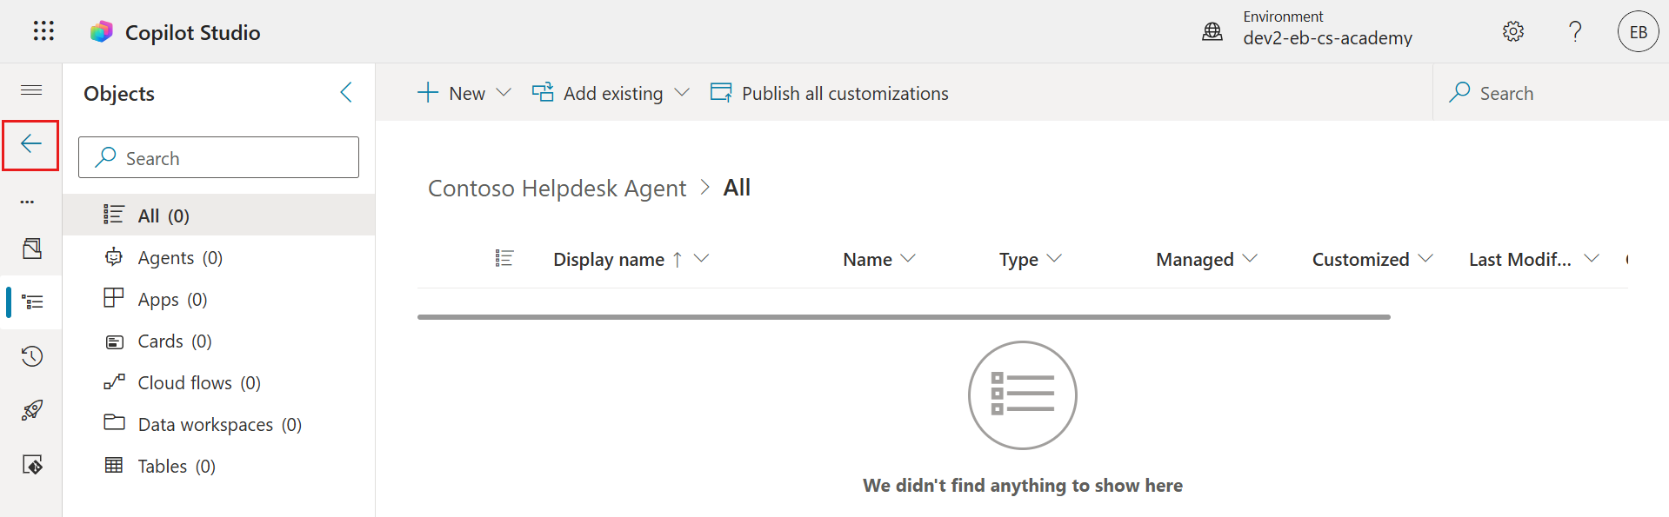Select Cloud flows (0) in Objects tree
Viewport: 1669px width, 517px height.
pos(219,383)
